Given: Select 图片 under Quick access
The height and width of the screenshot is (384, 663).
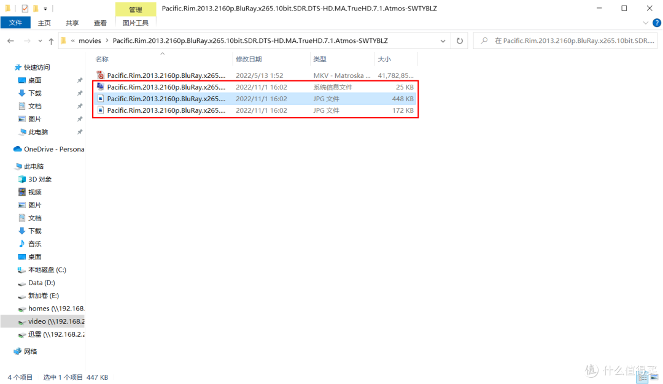Looking at the screenshot, I should point(34,119).
